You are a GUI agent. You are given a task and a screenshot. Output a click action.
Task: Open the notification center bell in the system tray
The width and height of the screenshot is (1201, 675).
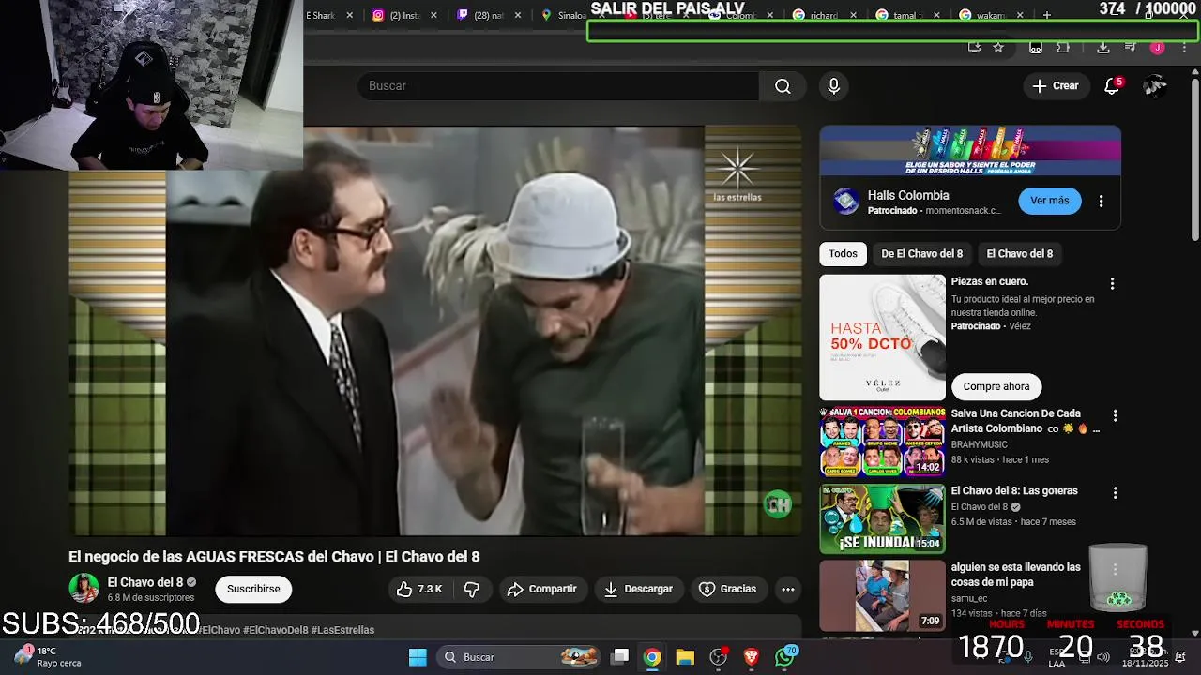coord(1180,656)
